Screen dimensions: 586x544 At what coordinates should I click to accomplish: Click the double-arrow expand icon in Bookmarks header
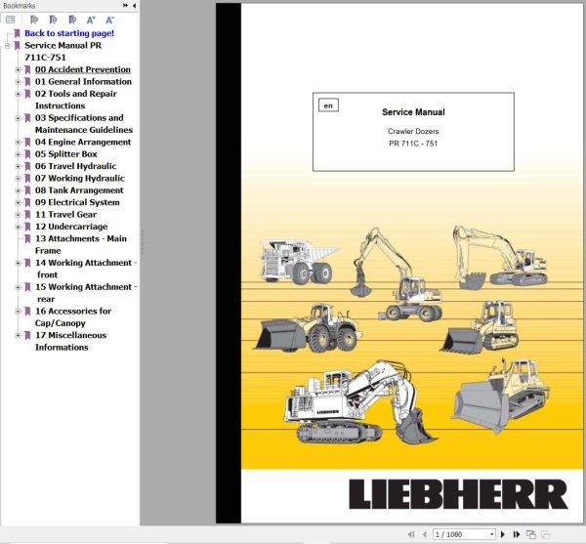click(125, 6)
